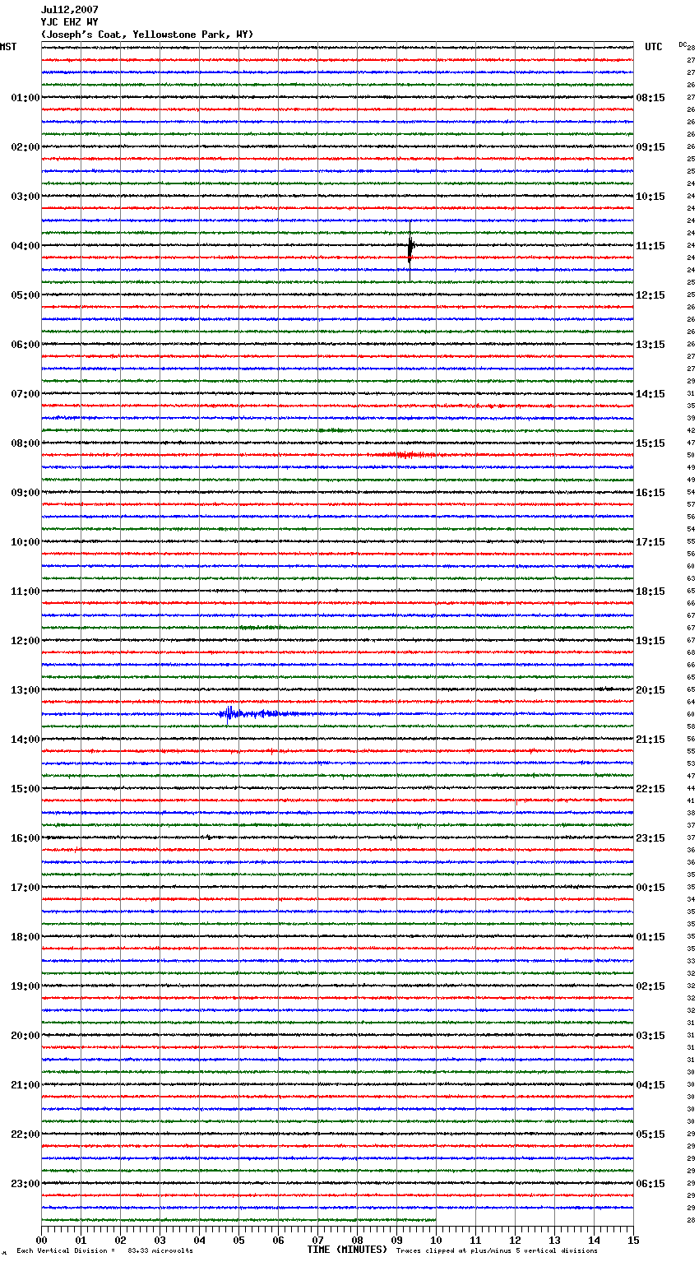
Task: Click the 06:15 UTC time label
Action: pyautogui.click(x=650, y=1184)
